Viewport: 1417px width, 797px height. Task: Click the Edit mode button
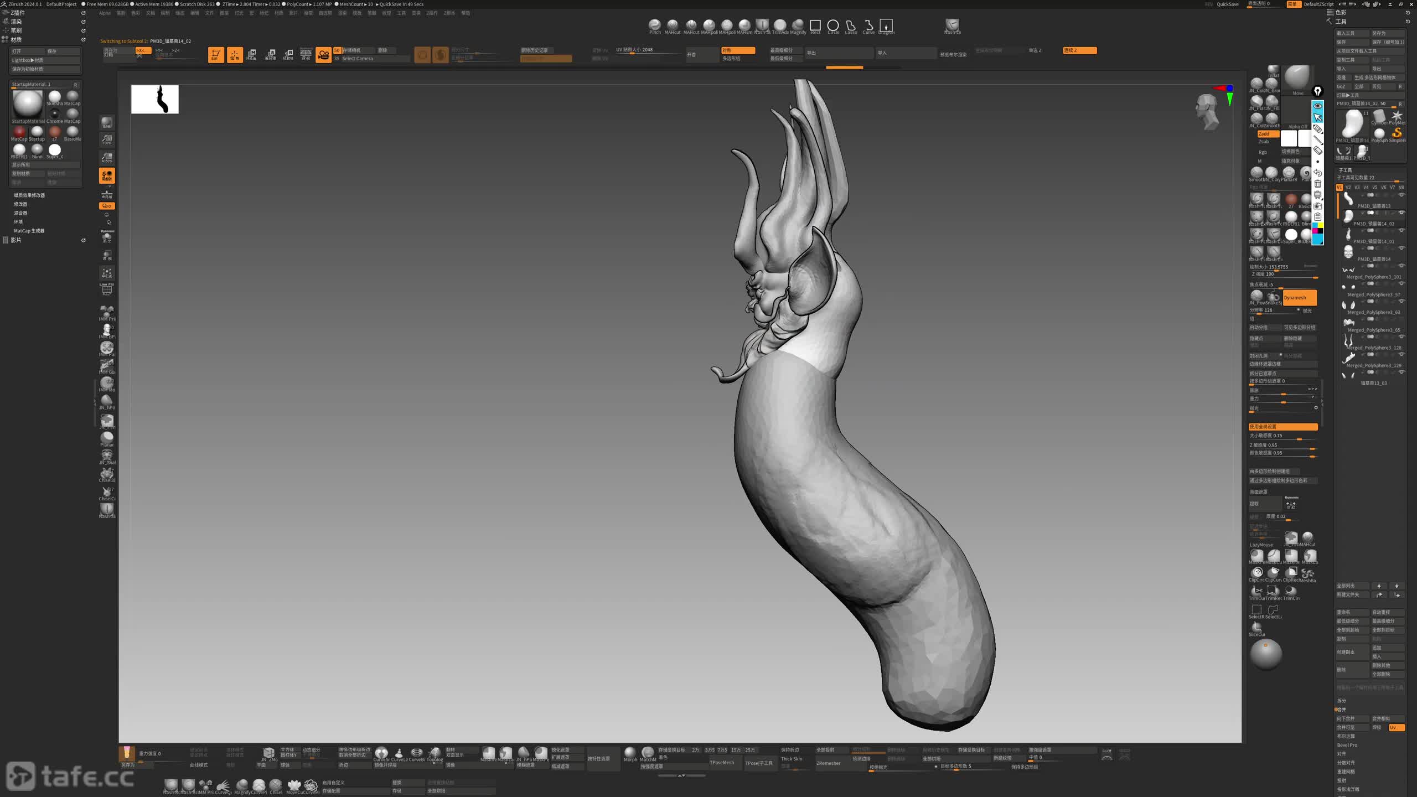tap(215, 55)
